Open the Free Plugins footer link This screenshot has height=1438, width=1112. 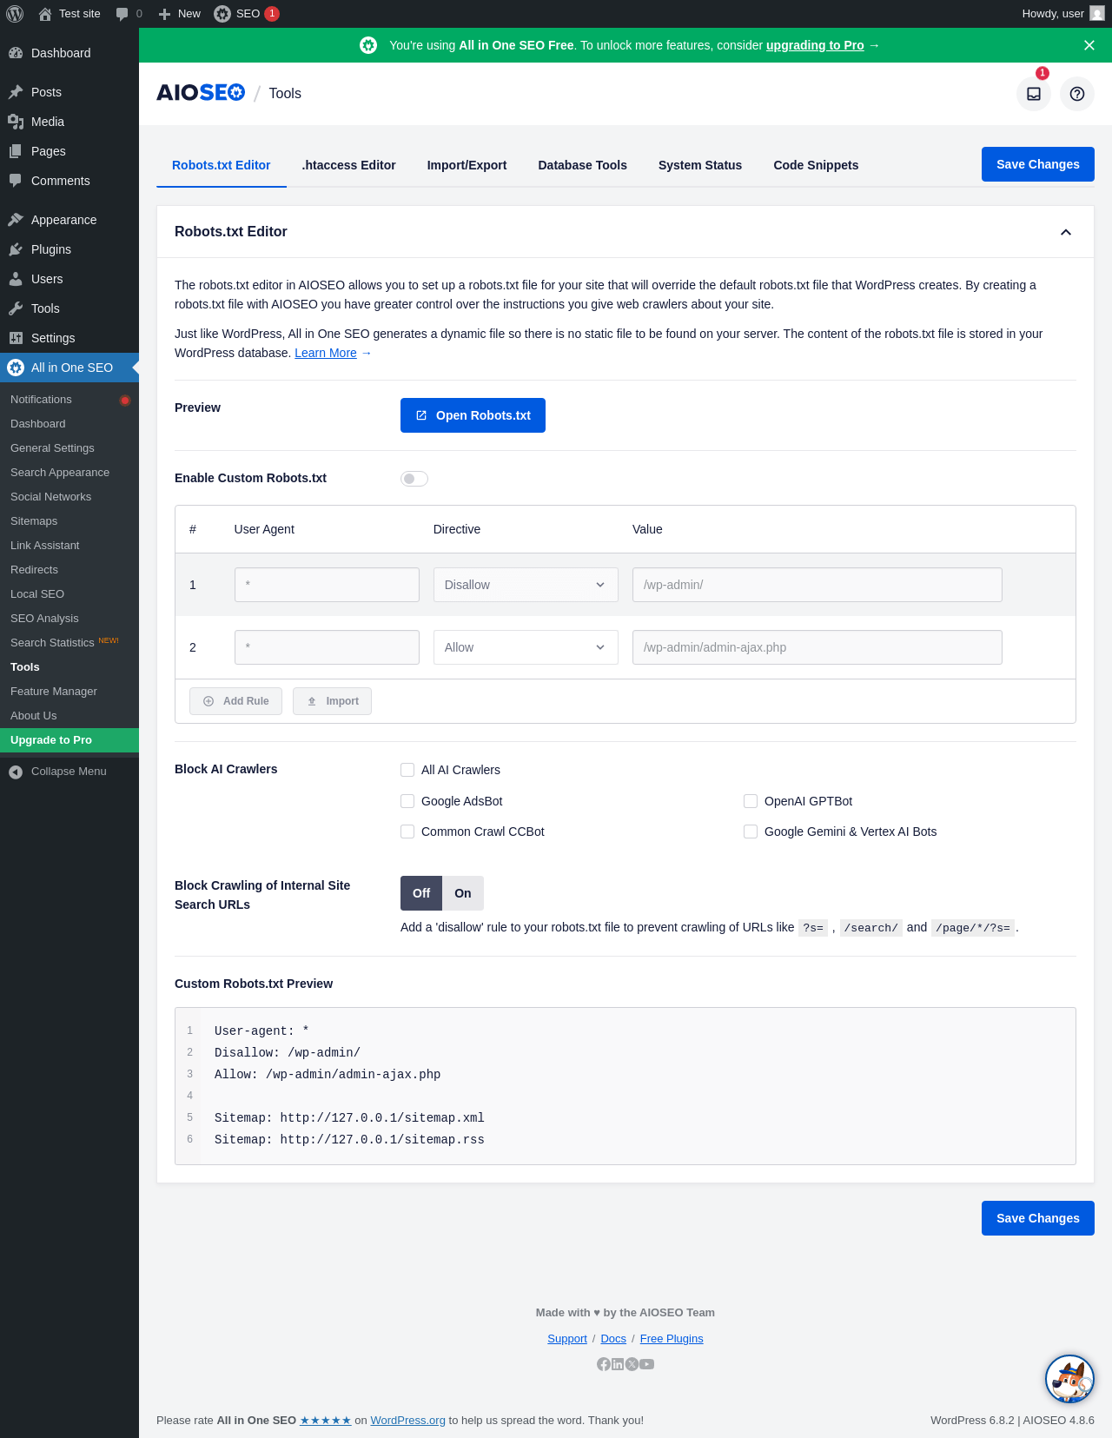point(672,1339)
